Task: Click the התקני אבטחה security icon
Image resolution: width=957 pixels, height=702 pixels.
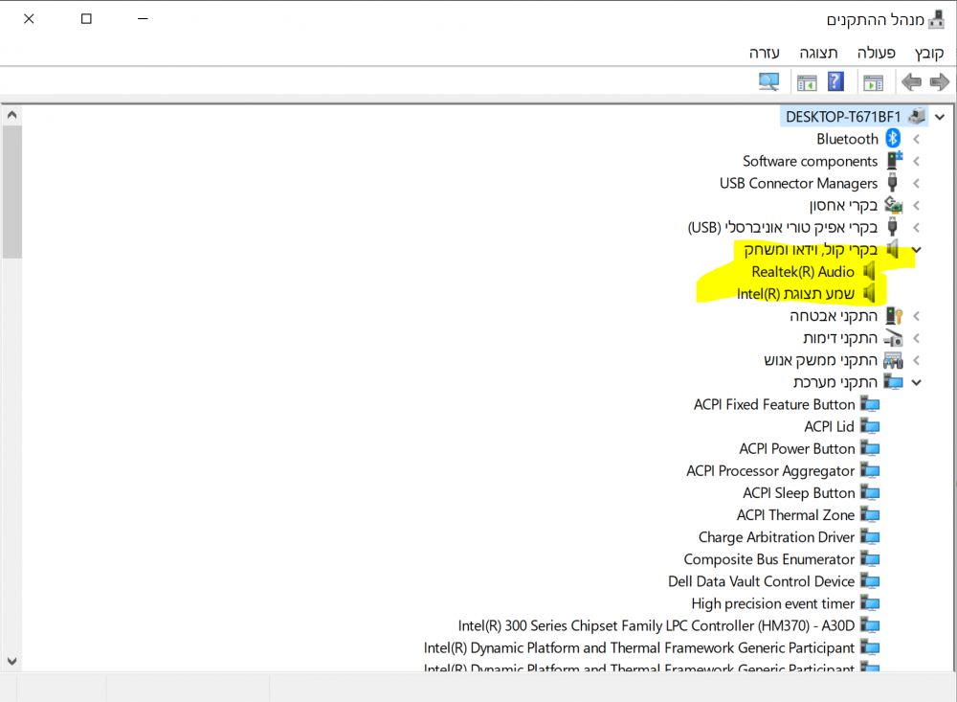Action: [x=894, y=316]
